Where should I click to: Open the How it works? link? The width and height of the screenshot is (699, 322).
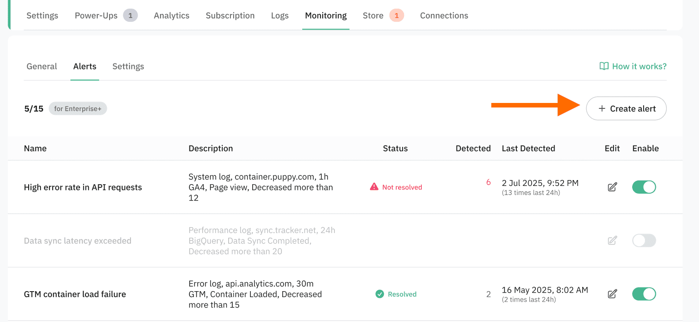point(639,66)
